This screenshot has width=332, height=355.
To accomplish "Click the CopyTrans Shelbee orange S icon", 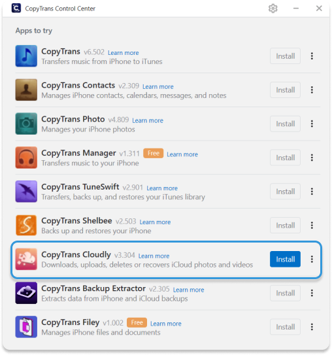I will pos(26,226).
